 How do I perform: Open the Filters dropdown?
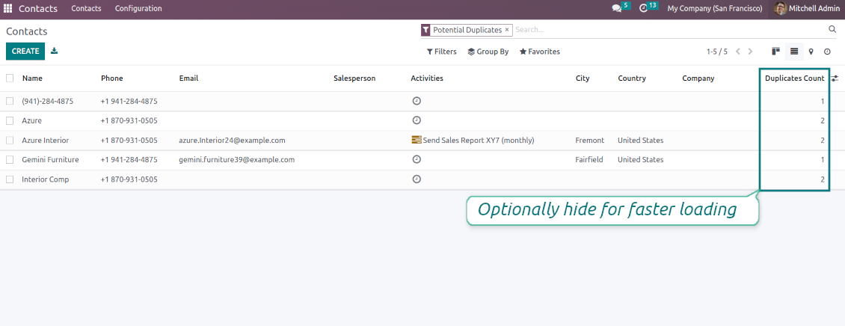pyautogui.click(x=441, y=52)
